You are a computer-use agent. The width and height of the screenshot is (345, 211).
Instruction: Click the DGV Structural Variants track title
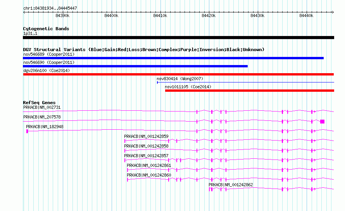point(144,50)
